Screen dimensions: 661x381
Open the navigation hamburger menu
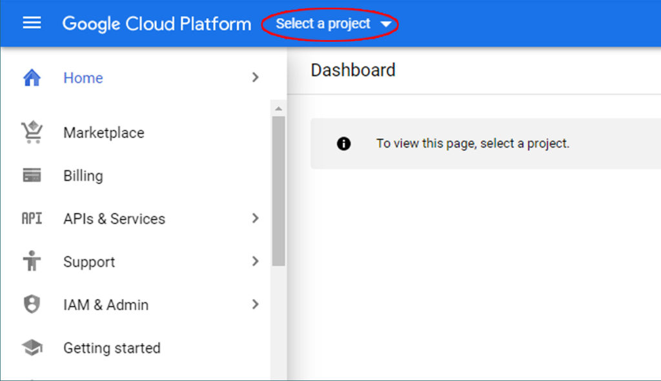pyautogui.click(x=31, y=23)
